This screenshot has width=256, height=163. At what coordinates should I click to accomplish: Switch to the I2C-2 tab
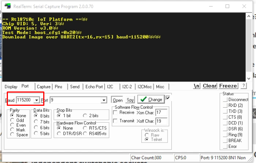click(x=127, y=87)
